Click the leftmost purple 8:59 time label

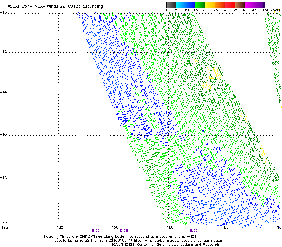click(96, 231)
